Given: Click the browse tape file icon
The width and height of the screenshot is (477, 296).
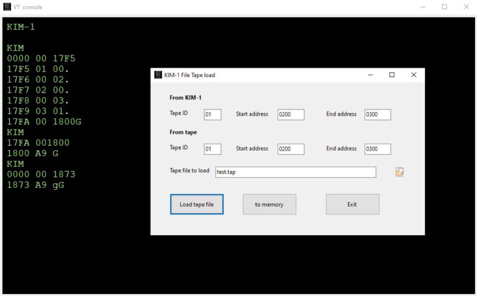Looking at the screenshot, I should pos(399,172).
